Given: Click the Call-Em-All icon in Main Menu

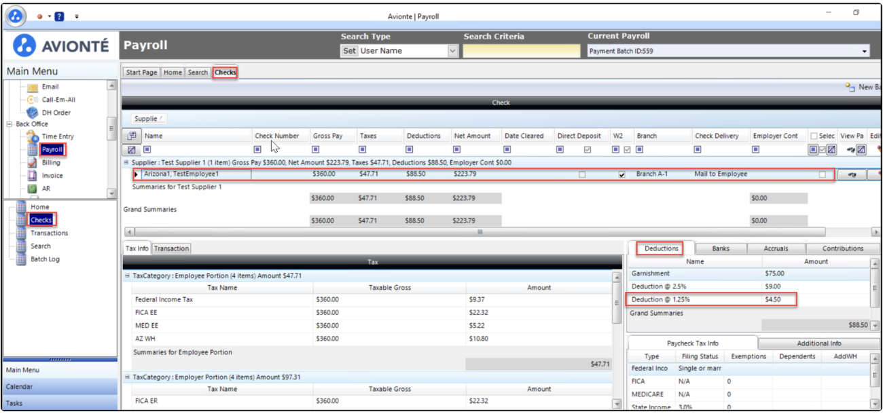Looking at the screenshot, I should [31, 100].
